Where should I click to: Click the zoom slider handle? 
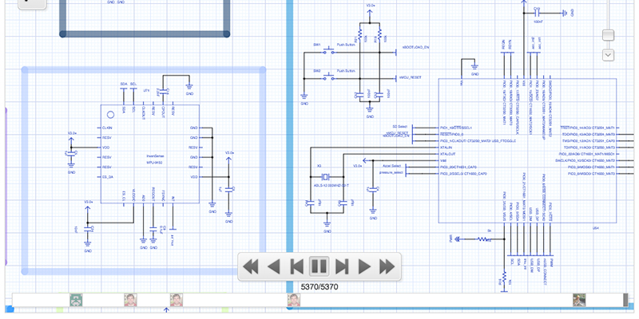pos(608,35)
